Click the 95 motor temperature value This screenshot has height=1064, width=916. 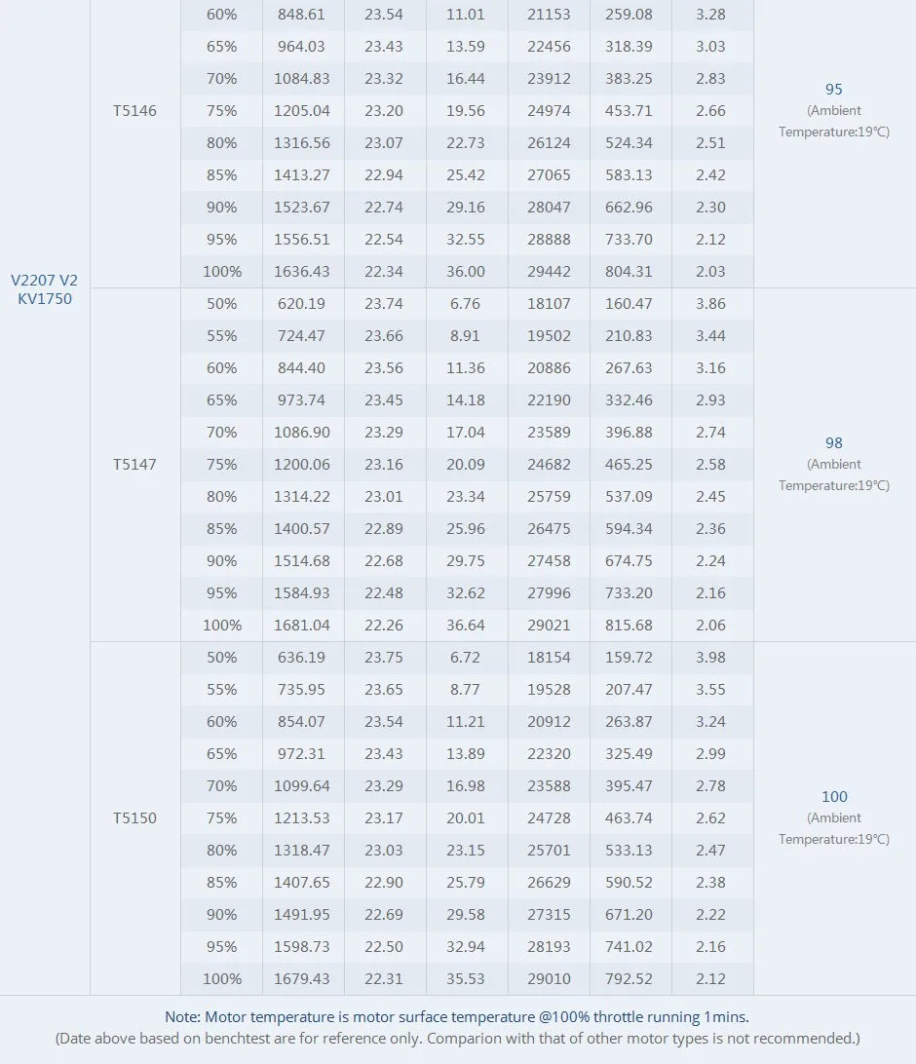coord(833,90)
